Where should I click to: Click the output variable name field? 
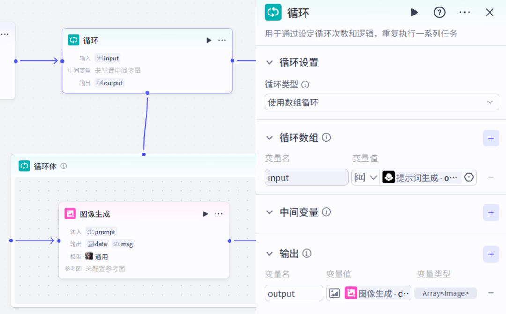pos(294,293)
